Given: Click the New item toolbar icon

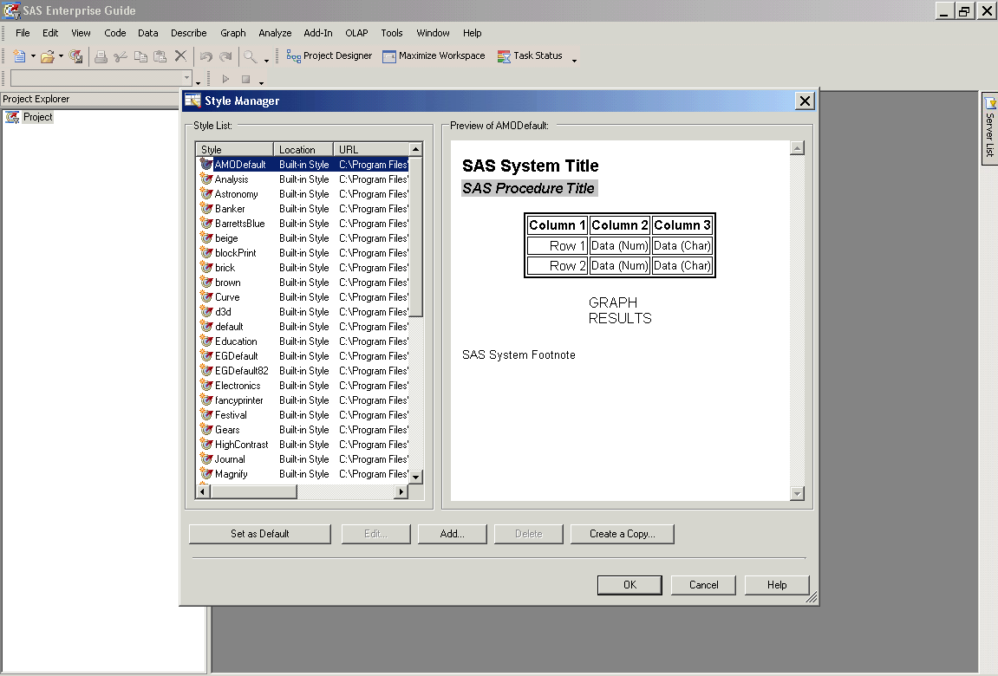Looking at the screenshot, I should pos(19,56).
